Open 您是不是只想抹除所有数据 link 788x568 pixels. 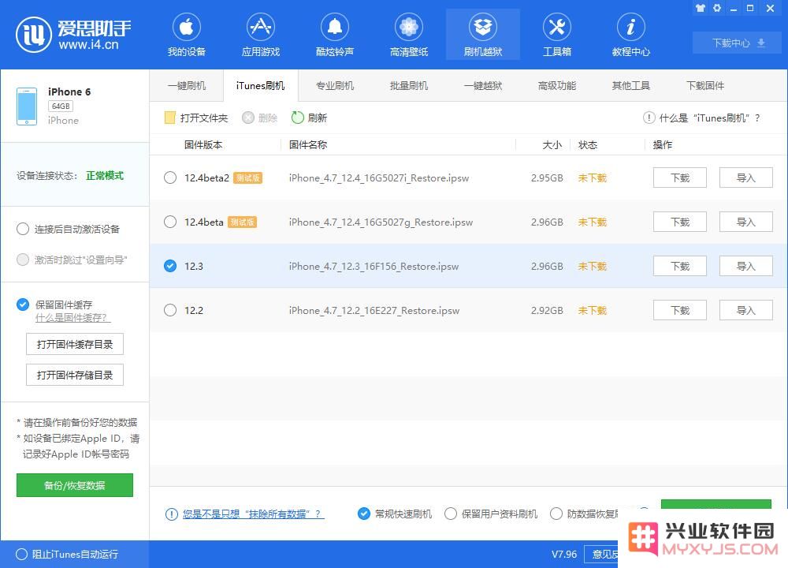pyautogui.click(x=253, y=514)
